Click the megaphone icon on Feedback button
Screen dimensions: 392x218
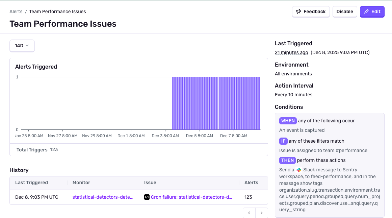(x=298, y=11)
